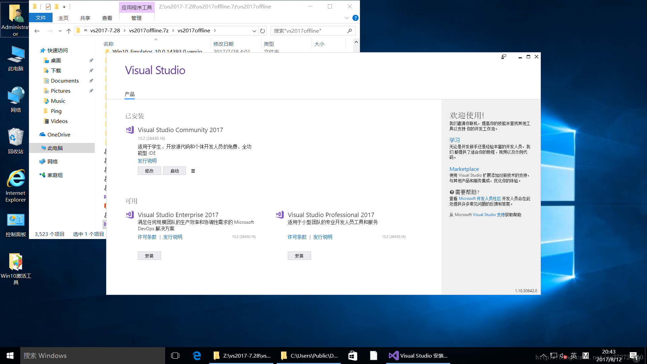Open the hamburger options menu beside 启动
This screenshot has height=364, width=647.
point(193,171)
